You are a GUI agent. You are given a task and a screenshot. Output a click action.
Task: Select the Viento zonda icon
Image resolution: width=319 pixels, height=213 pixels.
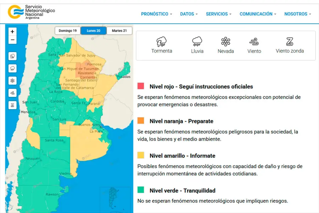[290, 42]
